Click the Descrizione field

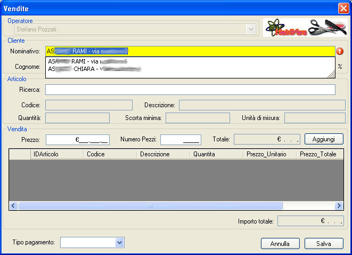(x=262, y=105)
